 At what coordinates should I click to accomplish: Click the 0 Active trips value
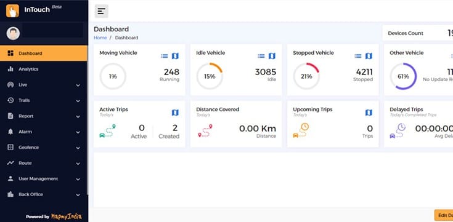point(142,129)
